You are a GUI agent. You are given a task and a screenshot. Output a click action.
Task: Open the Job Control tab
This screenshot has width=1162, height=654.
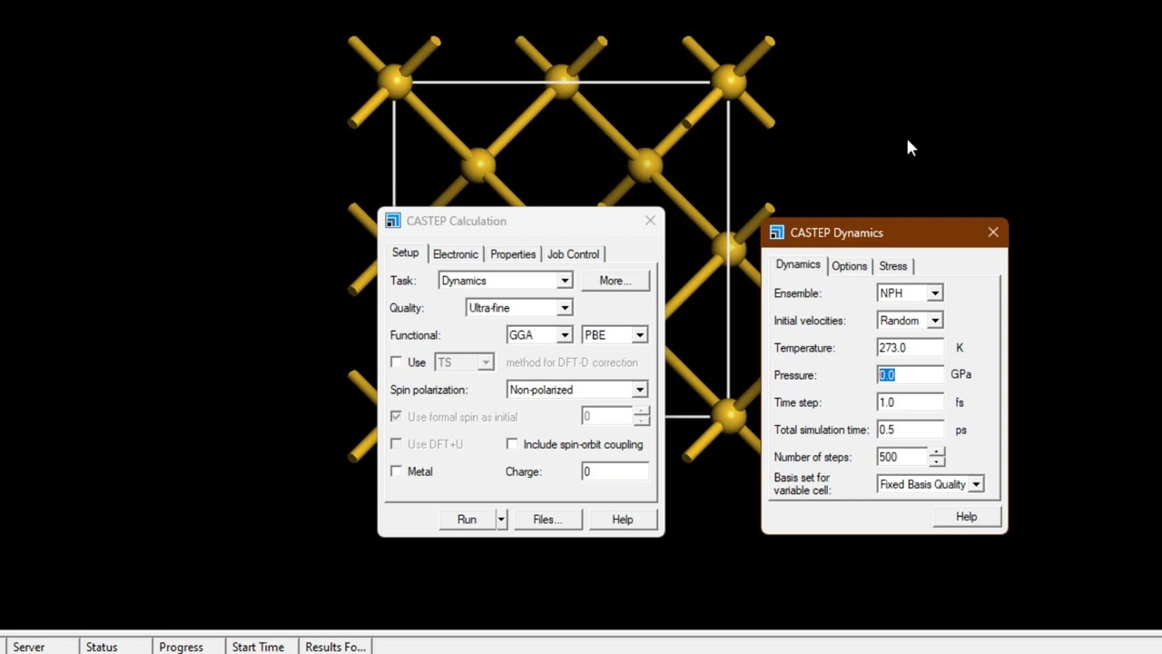pos(573,254)
